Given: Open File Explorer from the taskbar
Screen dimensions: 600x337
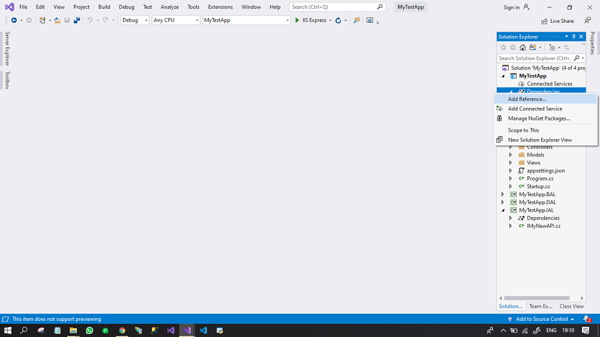Looking at the screenshot, I should (73, 330).
